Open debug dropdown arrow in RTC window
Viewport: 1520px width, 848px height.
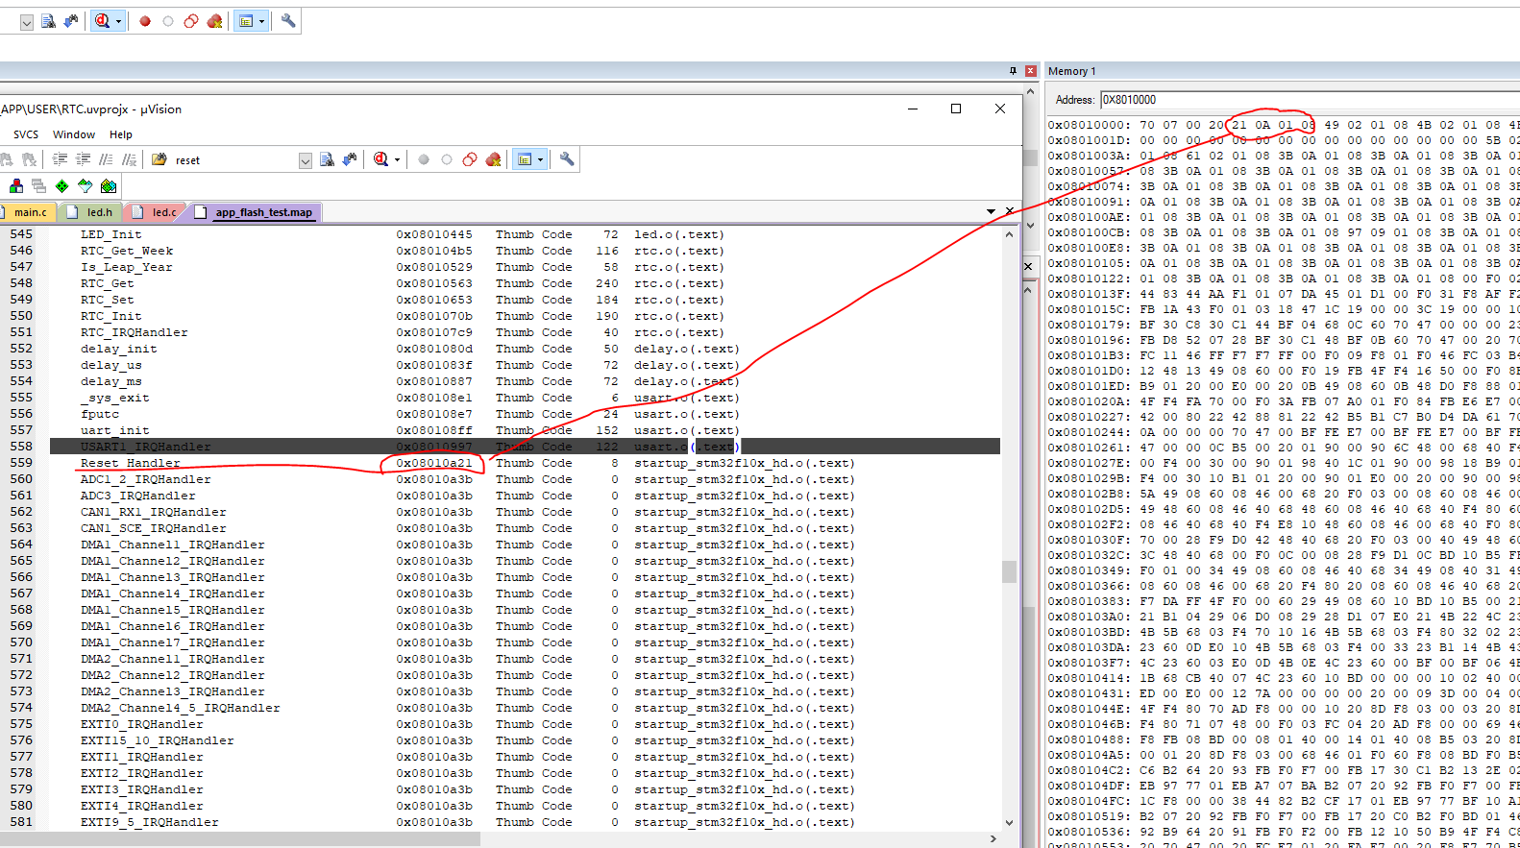[397, 159]
